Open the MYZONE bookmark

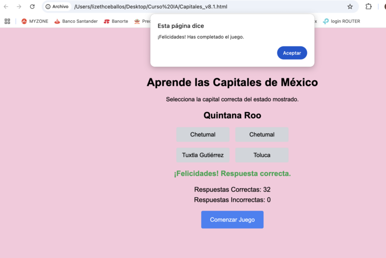[35, 21]
